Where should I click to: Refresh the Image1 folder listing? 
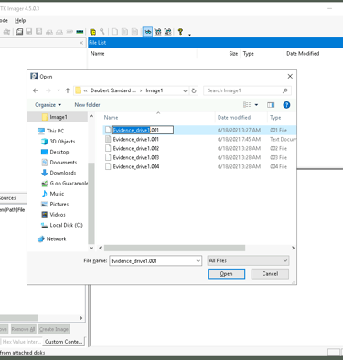tap(194, 90)
